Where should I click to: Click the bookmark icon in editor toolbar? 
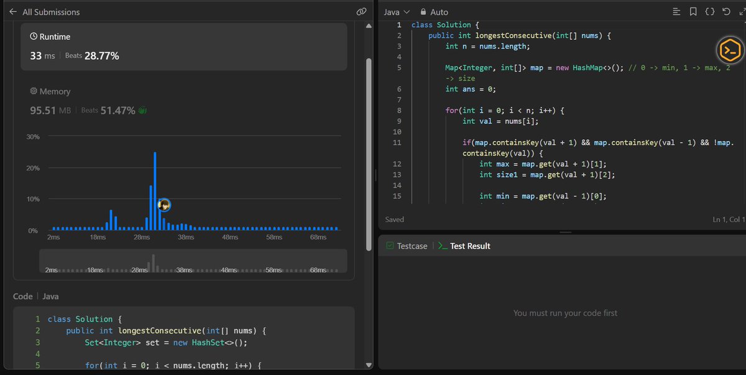693,12
